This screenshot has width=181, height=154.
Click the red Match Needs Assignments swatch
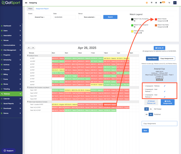point(156,19)
